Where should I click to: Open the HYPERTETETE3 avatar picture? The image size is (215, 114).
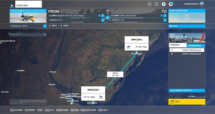(202, 4)
